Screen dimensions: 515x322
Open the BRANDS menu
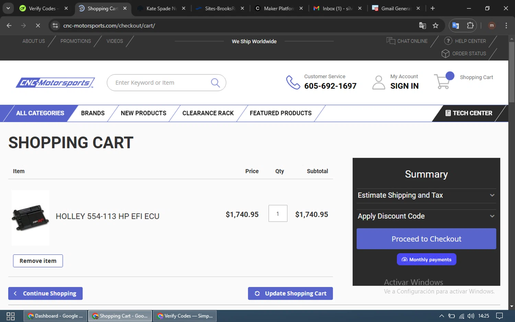point(93,113)
